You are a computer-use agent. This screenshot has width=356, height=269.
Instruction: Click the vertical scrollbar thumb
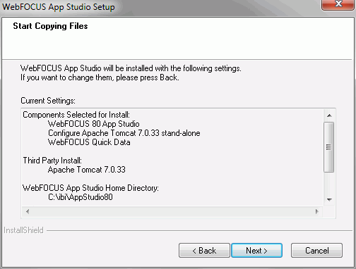(x=329, y=147)
